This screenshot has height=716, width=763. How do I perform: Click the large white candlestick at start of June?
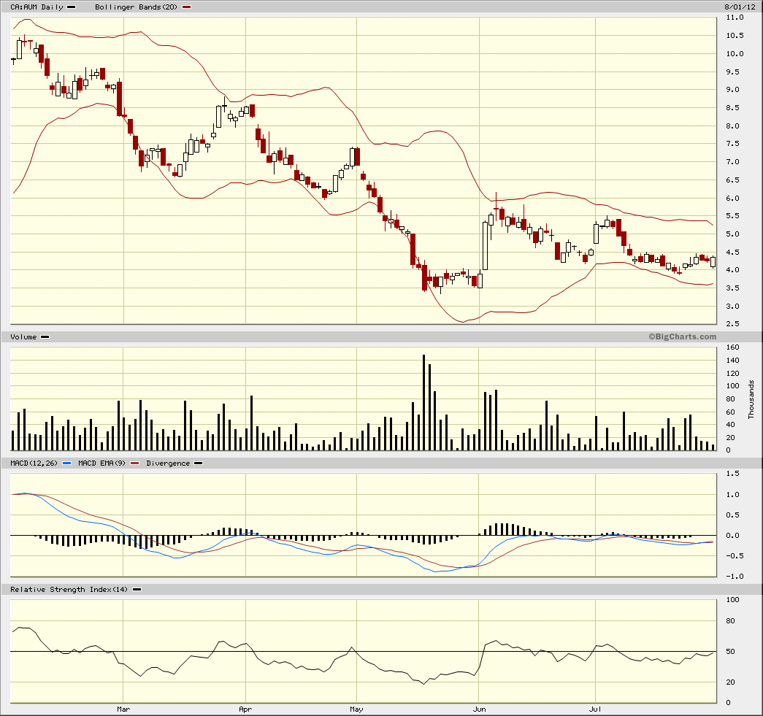point(485,246)
